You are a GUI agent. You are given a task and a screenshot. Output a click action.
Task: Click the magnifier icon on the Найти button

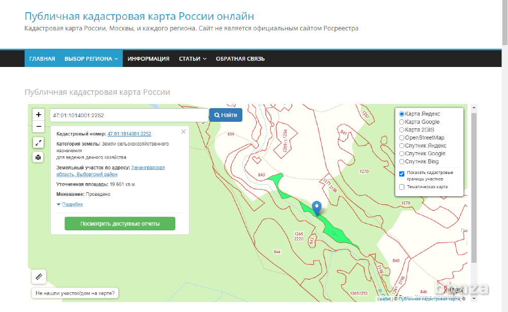(x=216, y=115)
